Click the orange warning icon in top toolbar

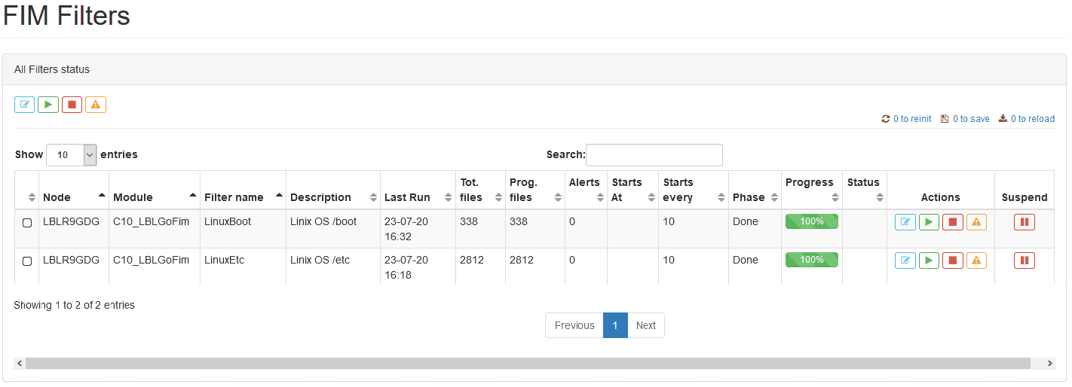96,105
